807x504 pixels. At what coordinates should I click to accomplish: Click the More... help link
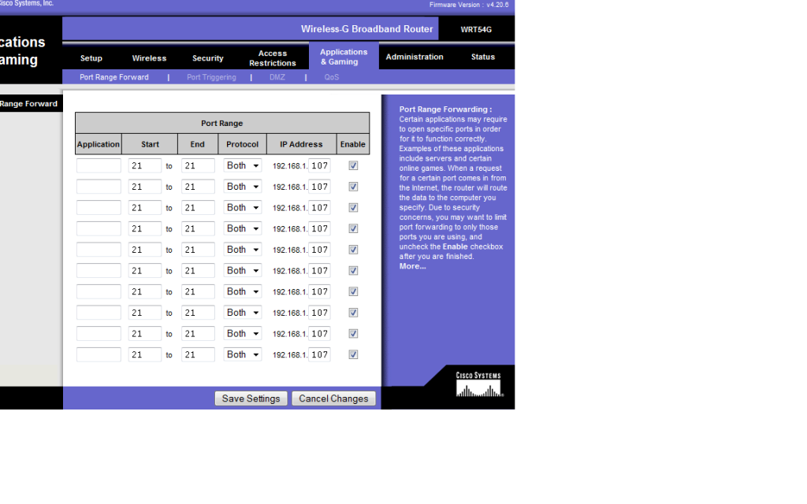click(x=412, y=266)
